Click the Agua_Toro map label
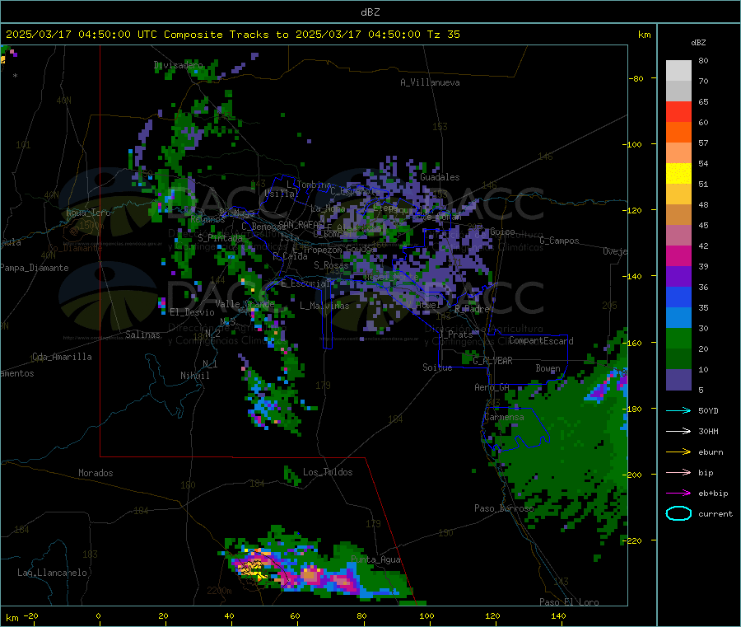The width and height of the screenshot is (741, 627). (x=88, y=213)
